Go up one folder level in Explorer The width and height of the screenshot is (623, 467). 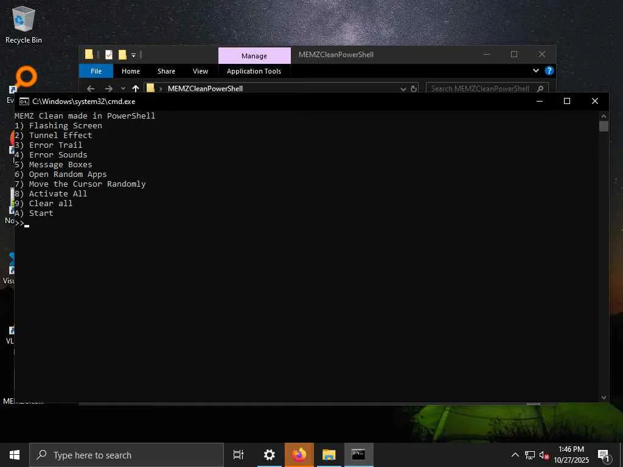pyautogui.click(x=136, y=89)
